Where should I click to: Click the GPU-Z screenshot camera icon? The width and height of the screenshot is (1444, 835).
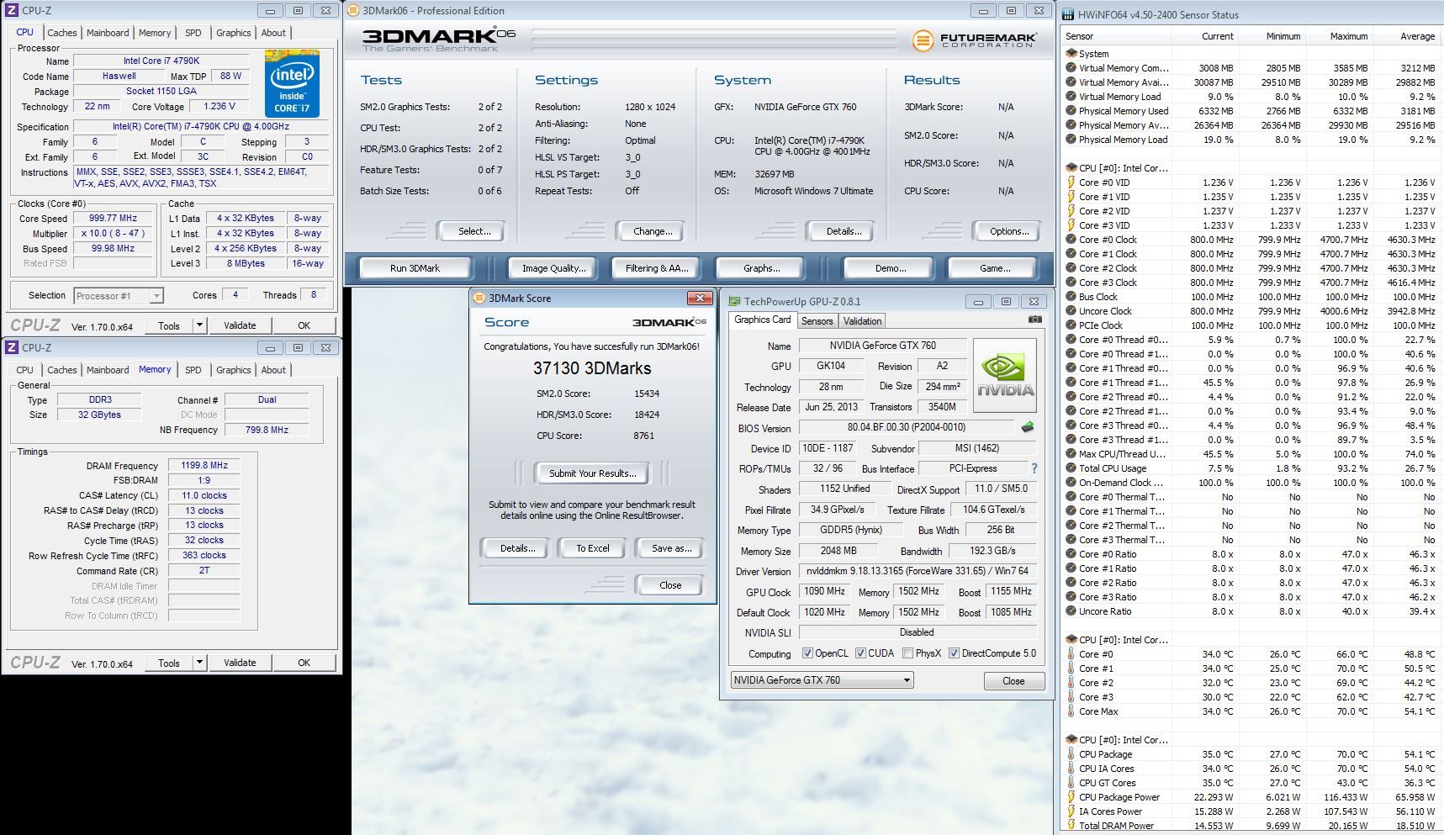1034,320
